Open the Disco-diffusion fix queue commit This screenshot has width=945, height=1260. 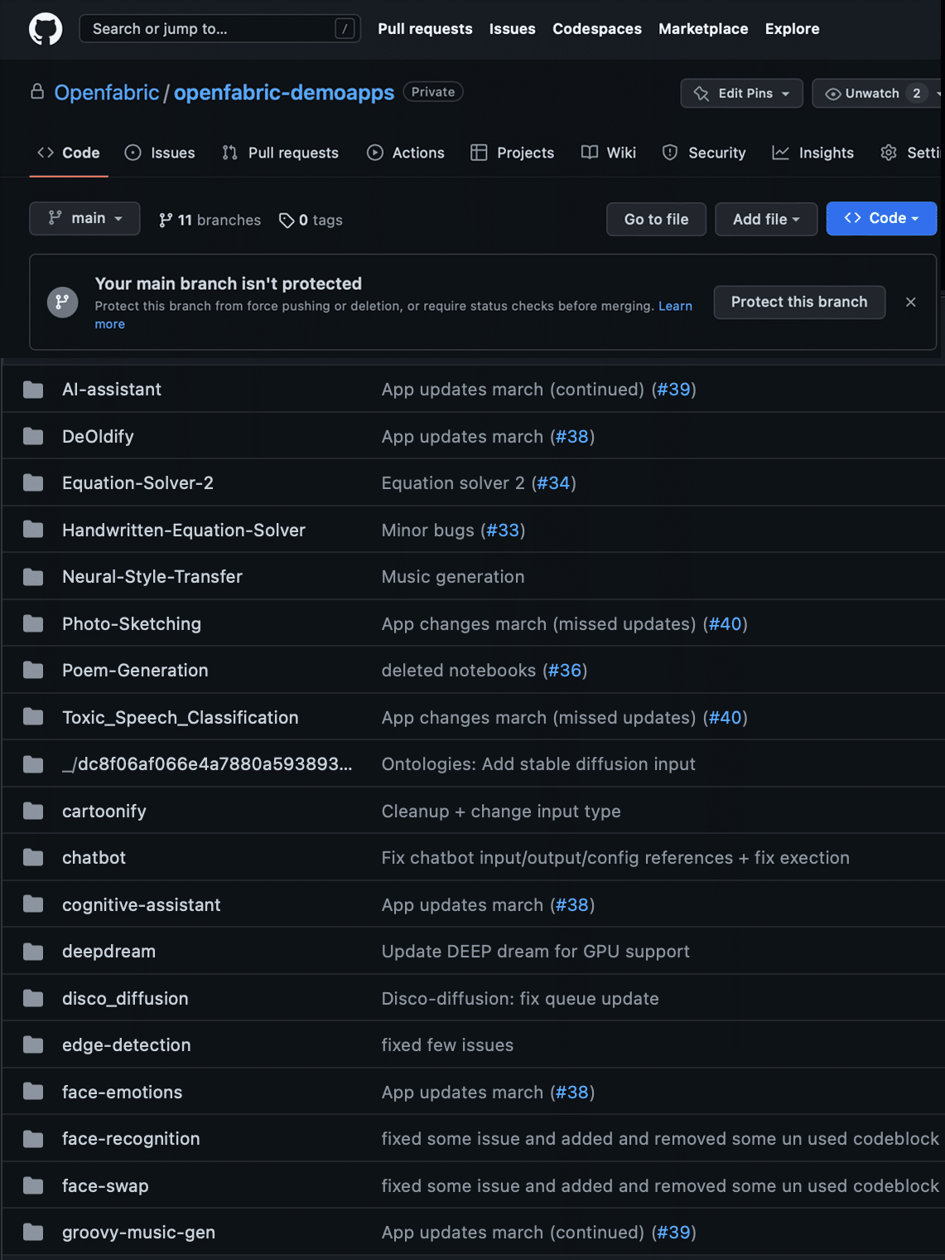520,998
